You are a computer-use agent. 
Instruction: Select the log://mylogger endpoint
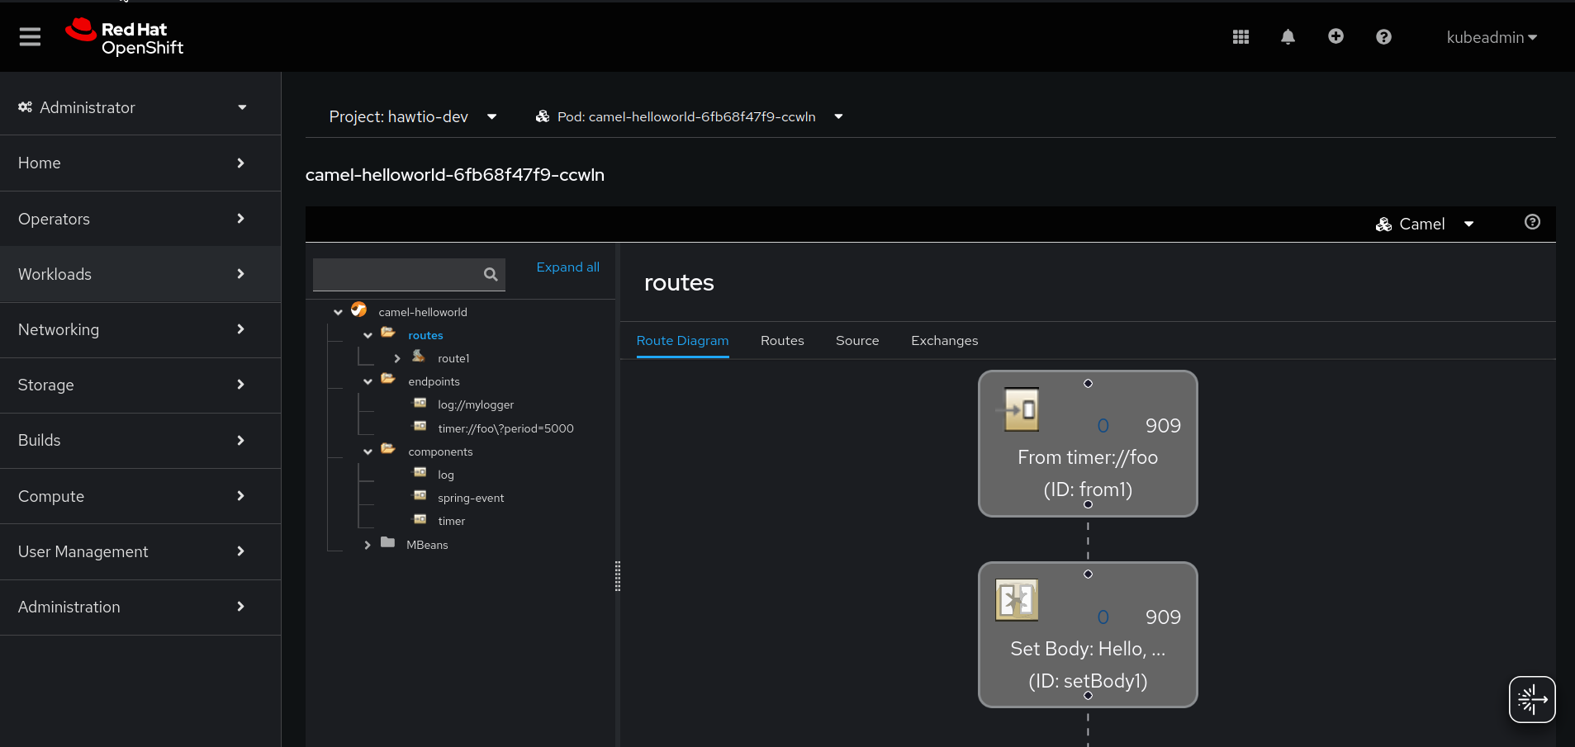pos(476,404)
